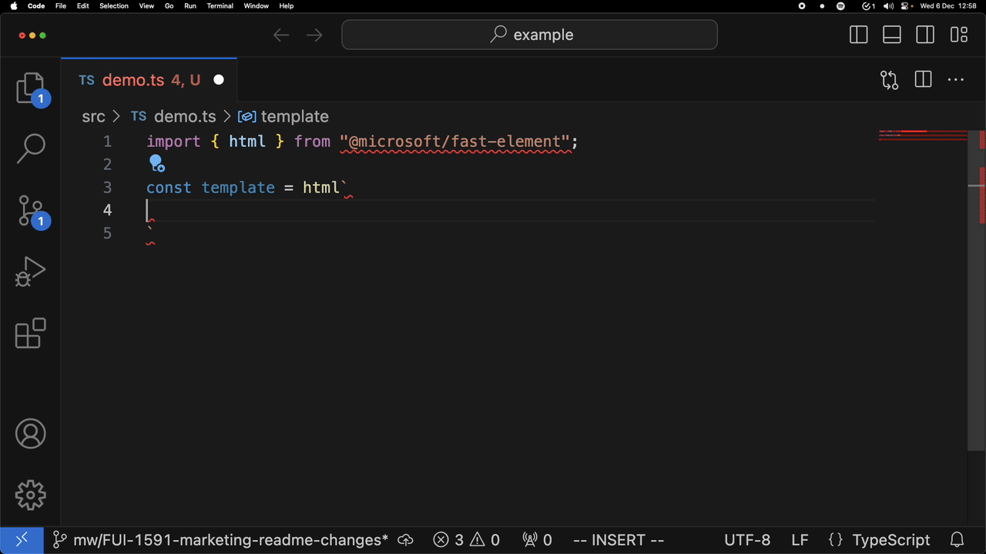Toggle the secondary side bar layout icon

[925, 35]
